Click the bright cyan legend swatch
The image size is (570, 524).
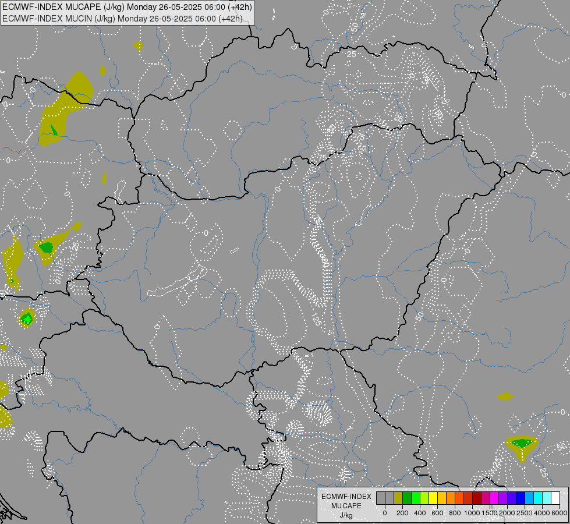pyautogui.click(x=537, y=498)
